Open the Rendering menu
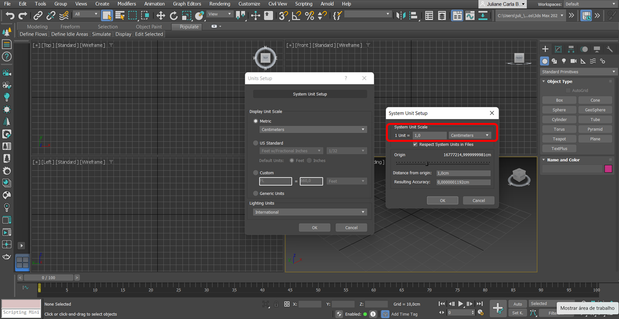619x319 pixels. (x=220, y=4)
